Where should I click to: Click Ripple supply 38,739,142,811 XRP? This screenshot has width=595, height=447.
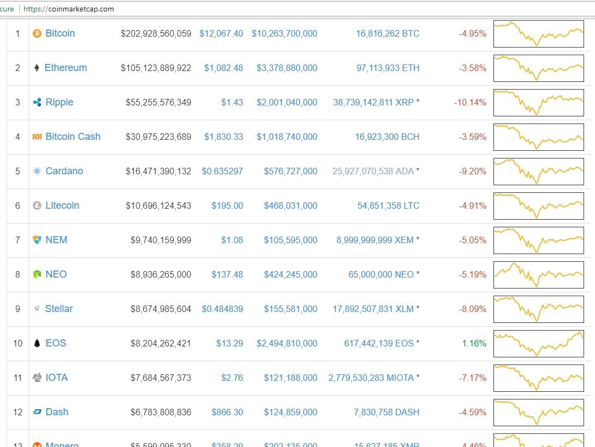pos(373,102)
